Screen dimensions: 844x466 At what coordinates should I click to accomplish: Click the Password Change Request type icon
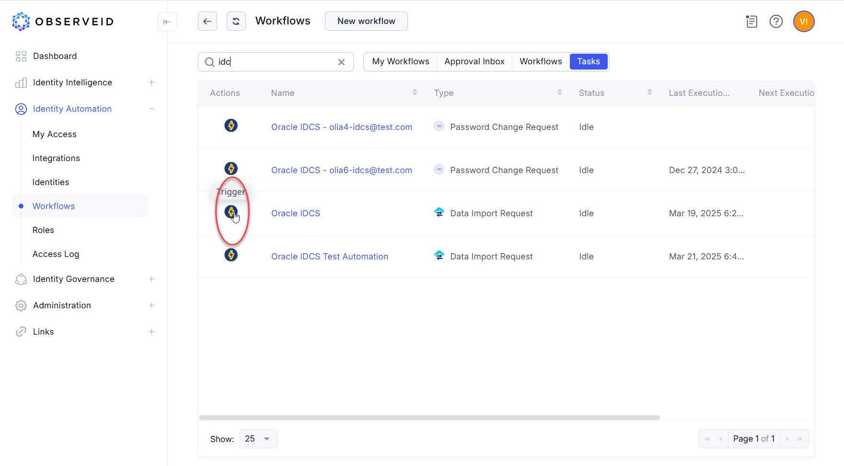tap(439, 126)
